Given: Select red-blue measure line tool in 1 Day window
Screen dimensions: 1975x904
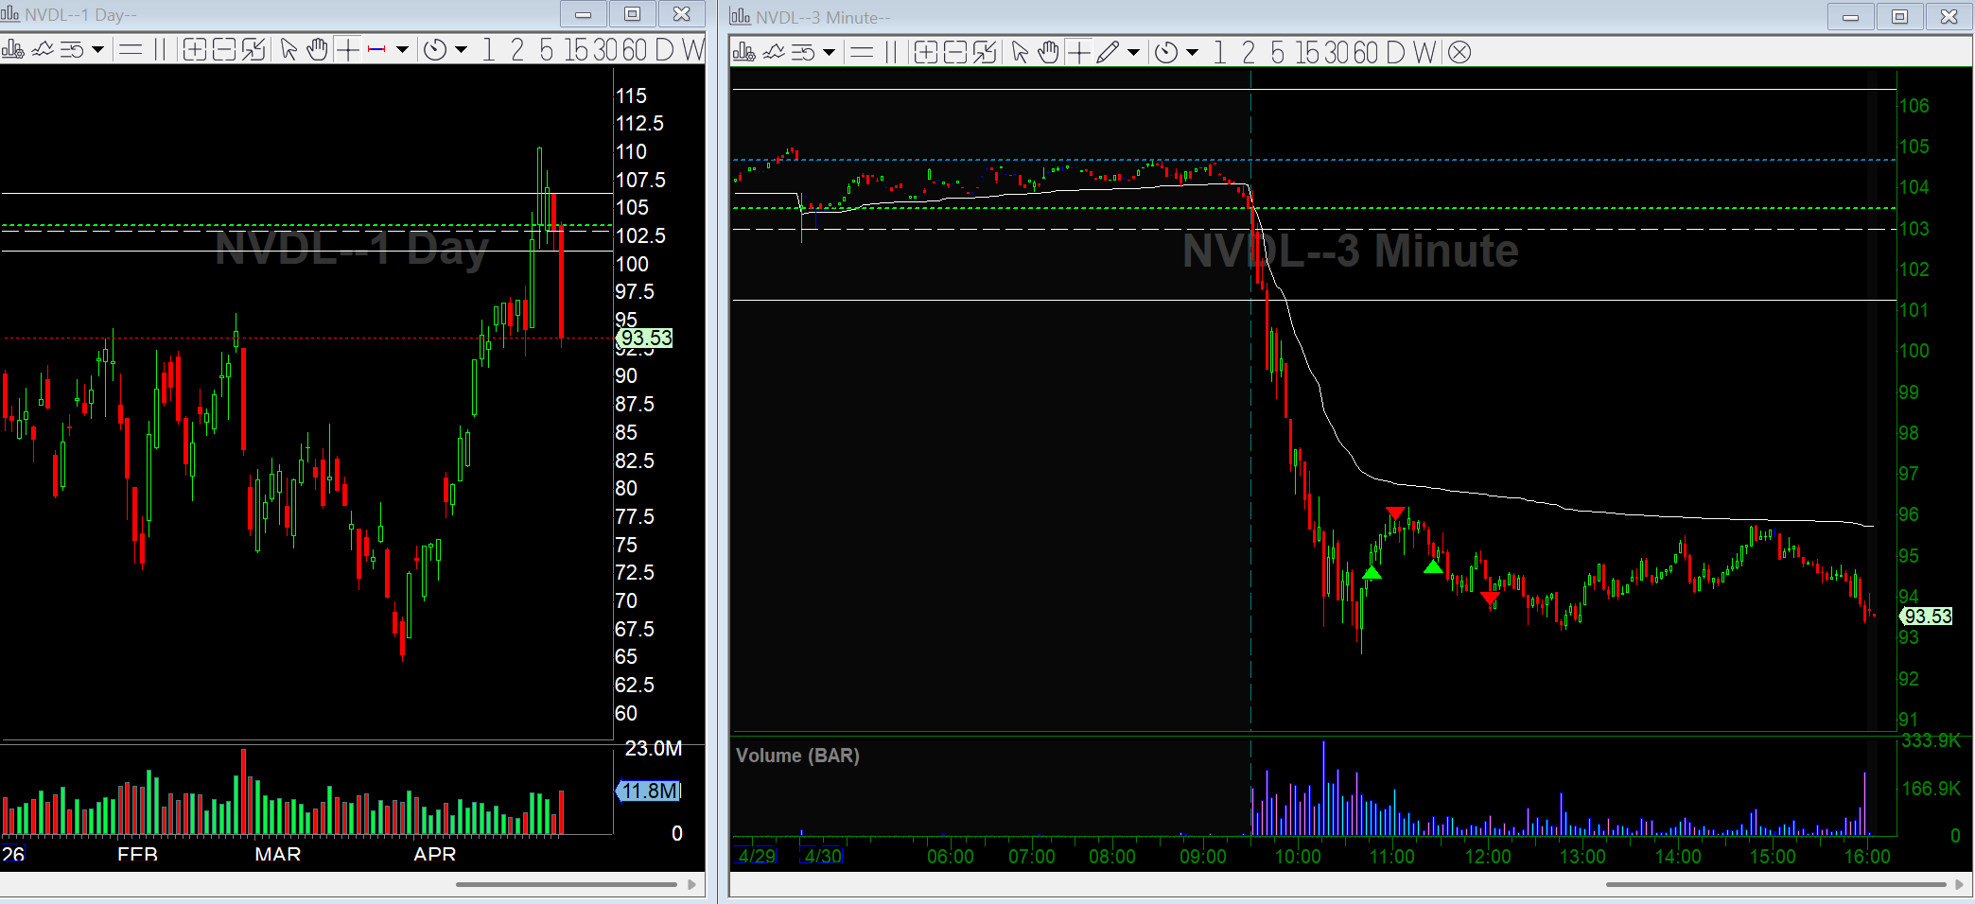Looking at the screenshot, I should [376, 50].
